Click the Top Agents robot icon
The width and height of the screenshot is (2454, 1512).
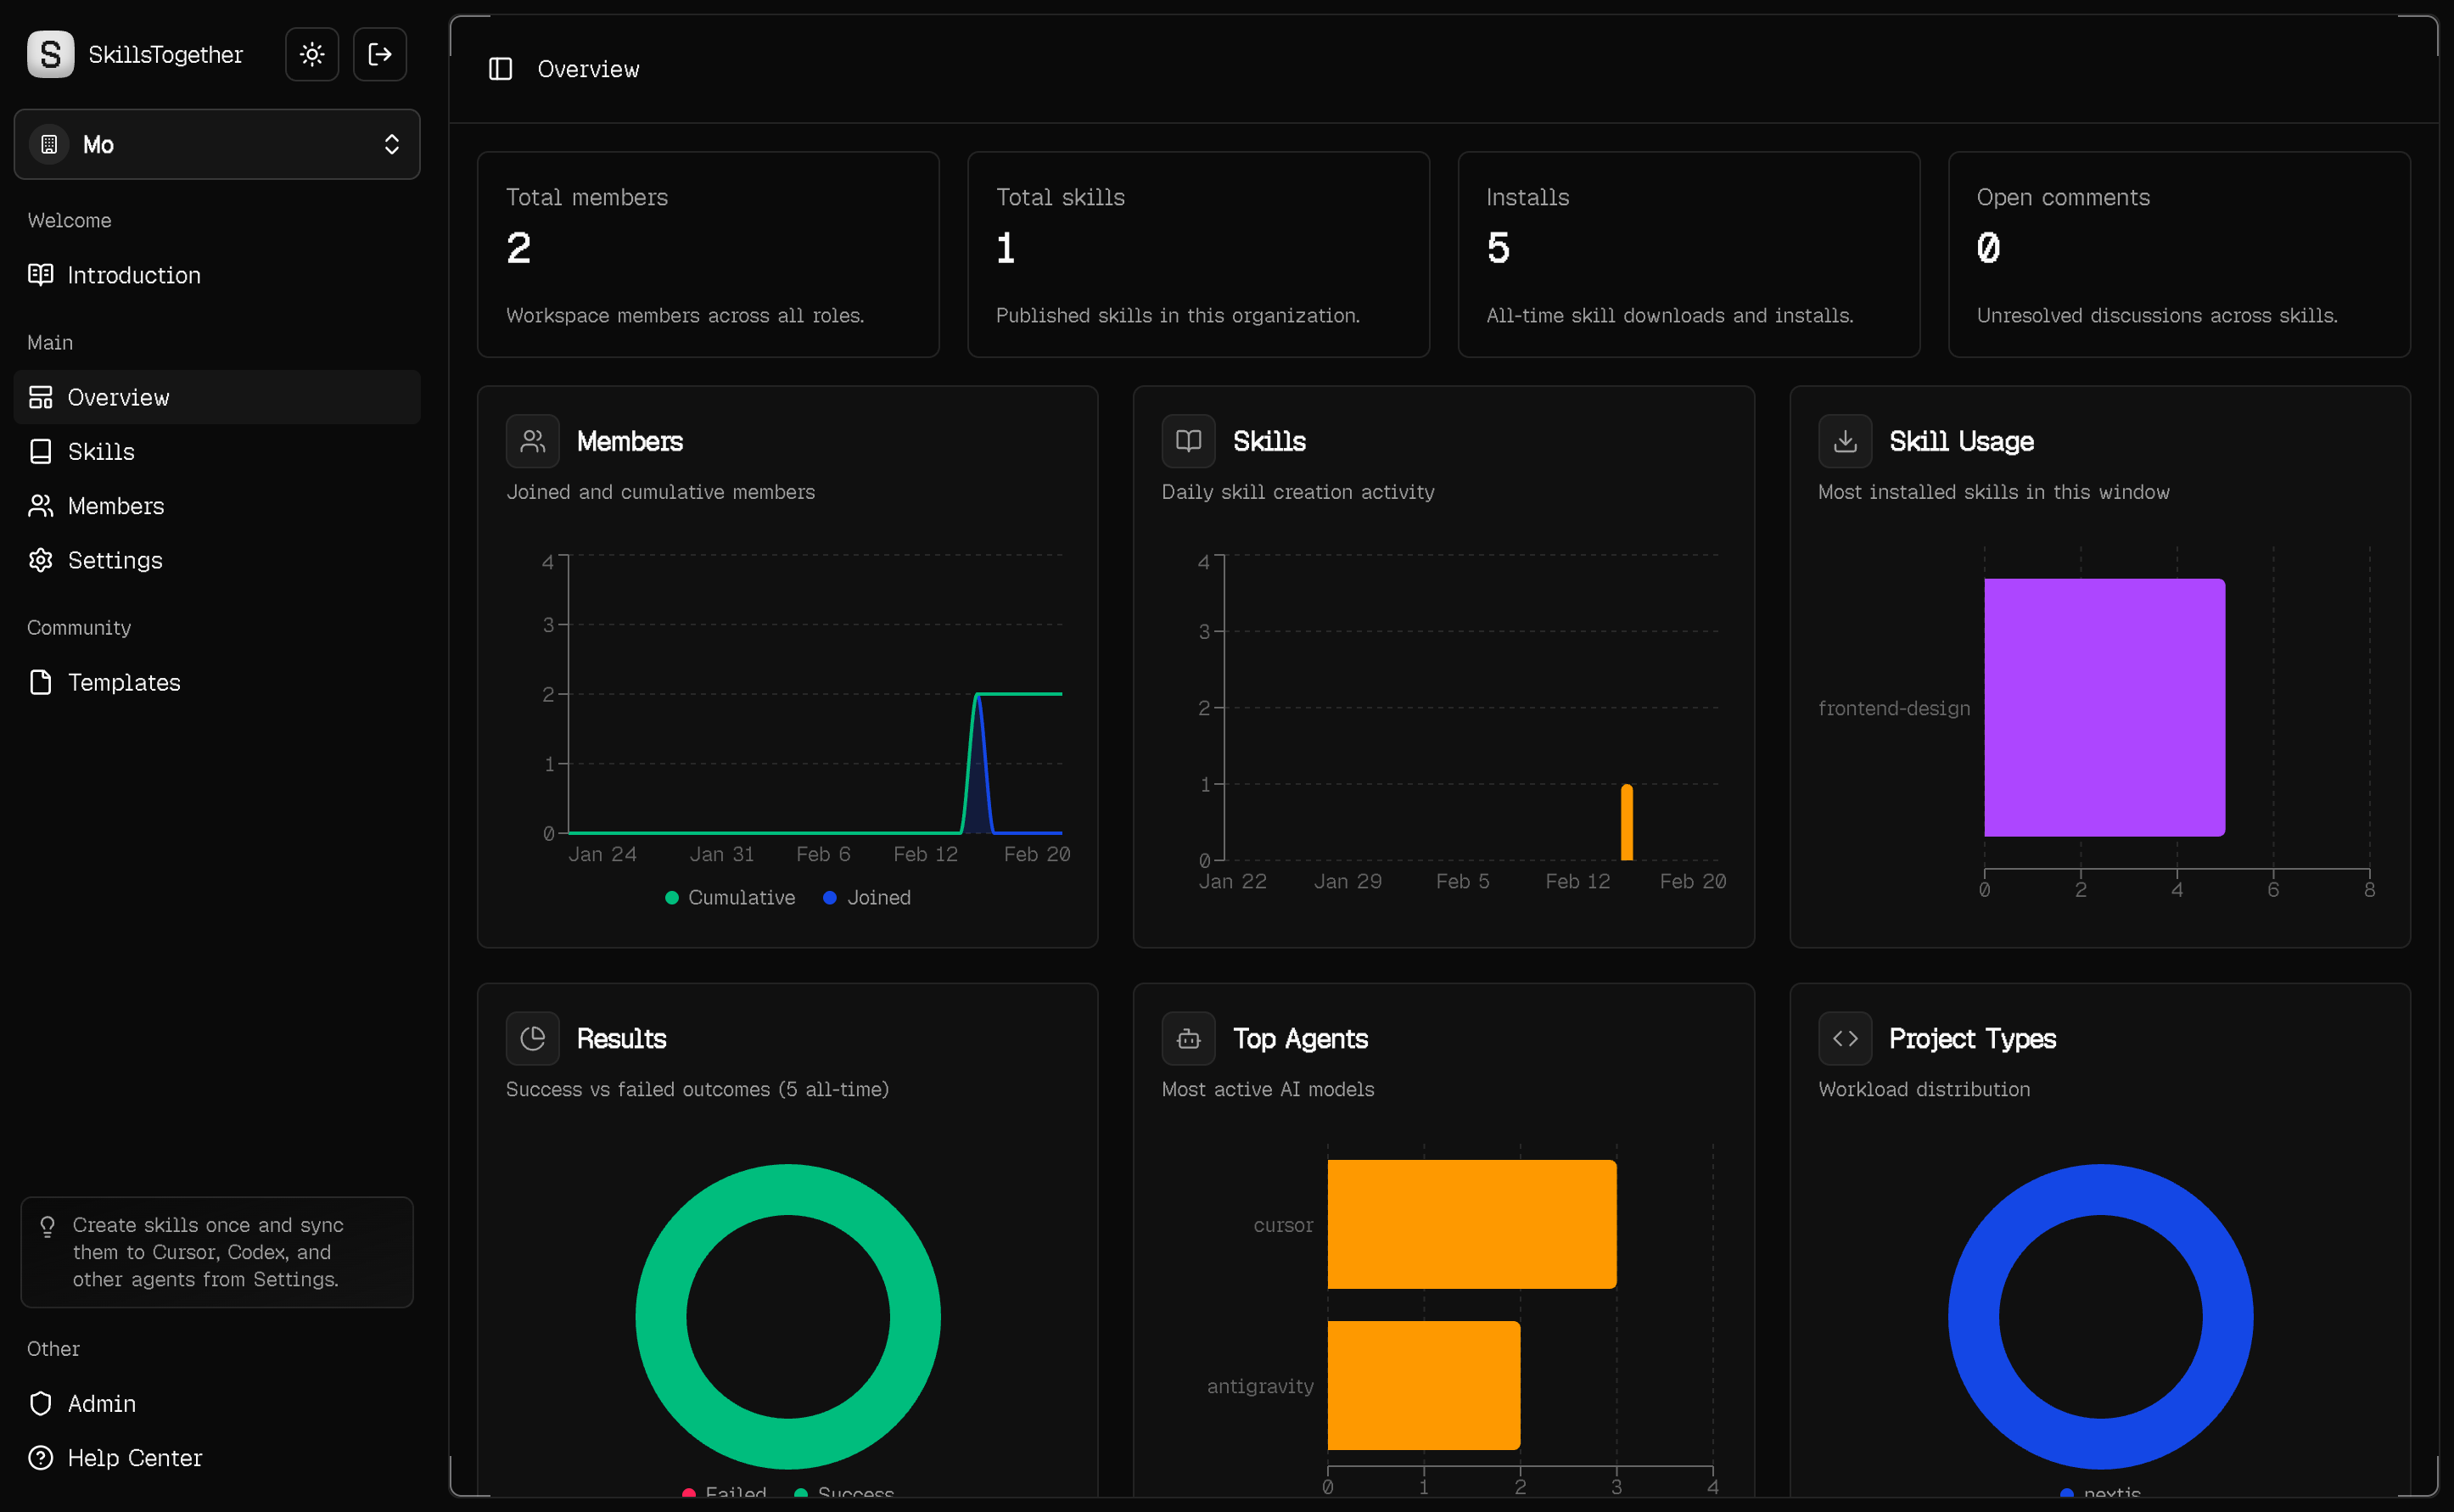coord(1188,1038)
